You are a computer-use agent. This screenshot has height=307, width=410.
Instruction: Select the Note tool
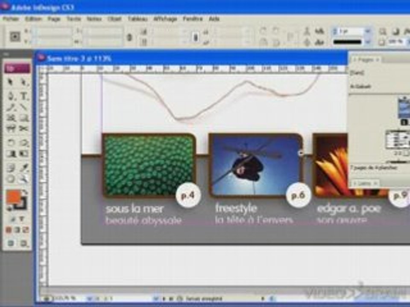point(10,168)
